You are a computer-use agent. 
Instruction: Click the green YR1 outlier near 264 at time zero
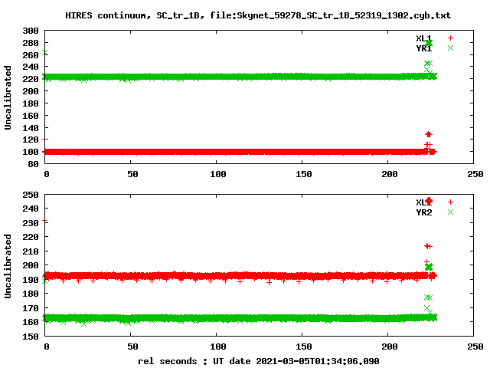(x=45, y=53)
